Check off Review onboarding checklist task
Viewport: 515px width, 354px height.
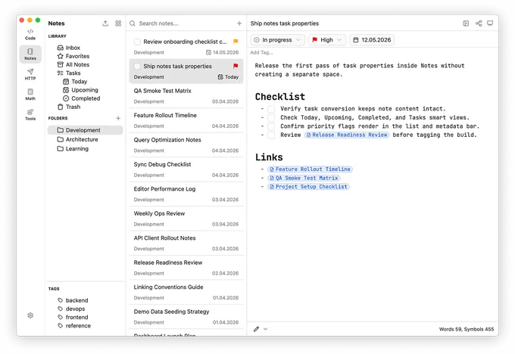pyautogui.click(x=137, y=42)
